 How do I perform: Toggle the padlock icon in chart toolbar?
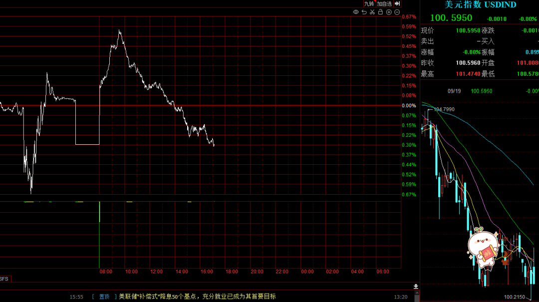380,11
